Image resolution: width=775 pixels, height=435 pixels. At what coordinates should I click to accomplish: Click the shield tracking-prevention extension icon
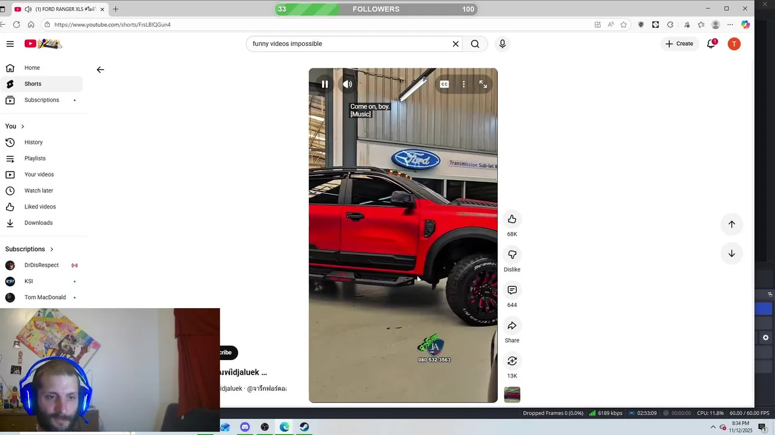coord(641,25)
